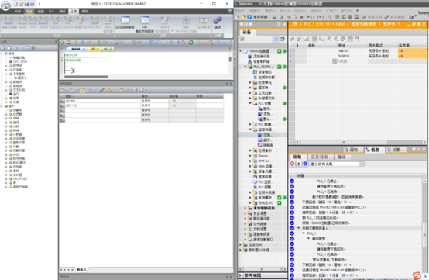Image resolution: width=429 pixels, height=280 pixels.
Task: Toggle the warning message filter in info panel
Action: click(299, 164)
